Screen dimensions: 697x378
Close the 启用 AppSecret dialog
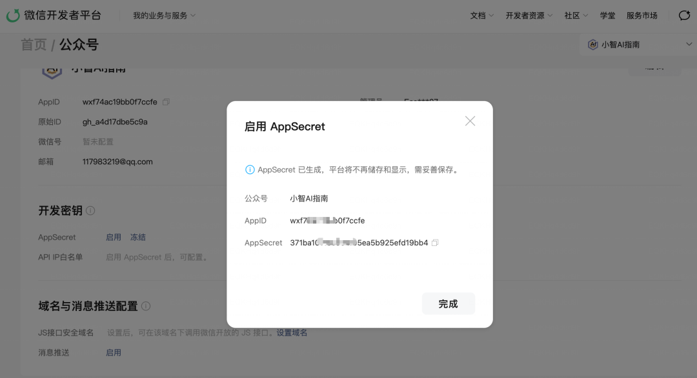pyautogui.click(x=470, y=120)
